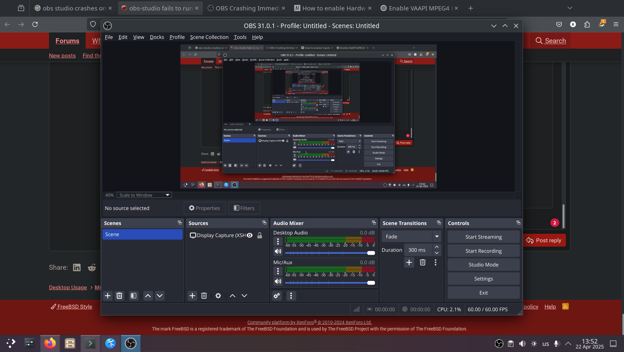Open the Scale to Window dropdown
Viewport: 624px width, 352px height.
pyautogui.click(x=144, y=195)
